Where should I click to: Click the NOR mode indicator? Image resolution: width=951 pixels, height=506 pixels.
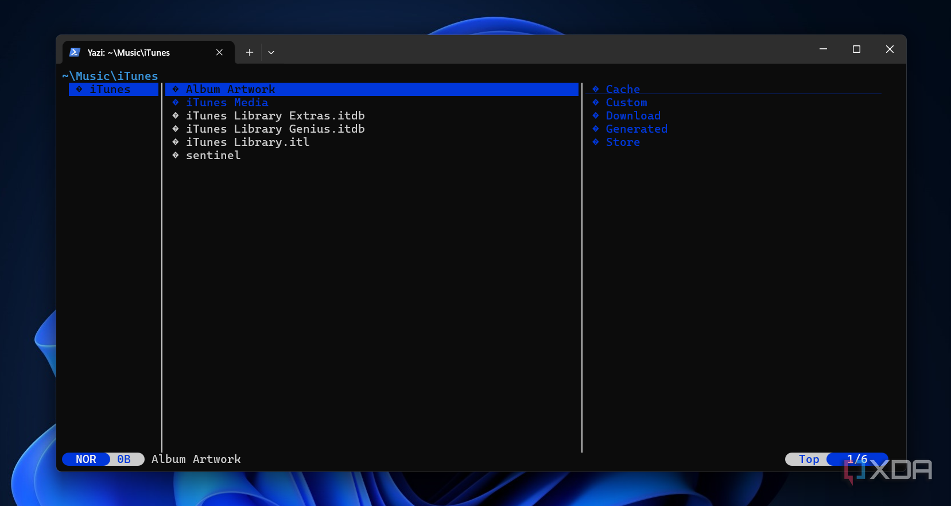86,459
